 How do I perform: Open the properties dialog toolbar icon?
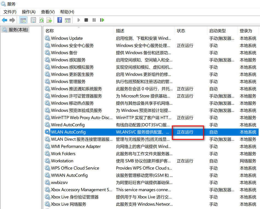(33, 20)
